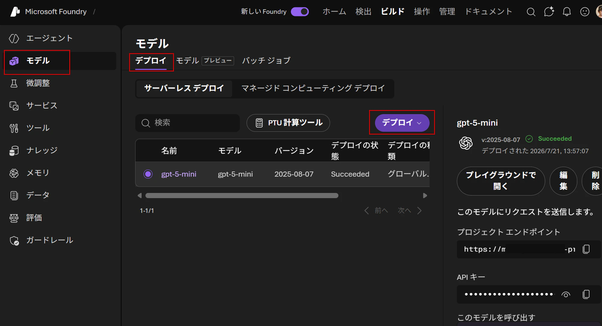Copy the project endpoint URL
Image resolution: width=602 pixels, height=326 pixels.
click(x=586, y=249)
